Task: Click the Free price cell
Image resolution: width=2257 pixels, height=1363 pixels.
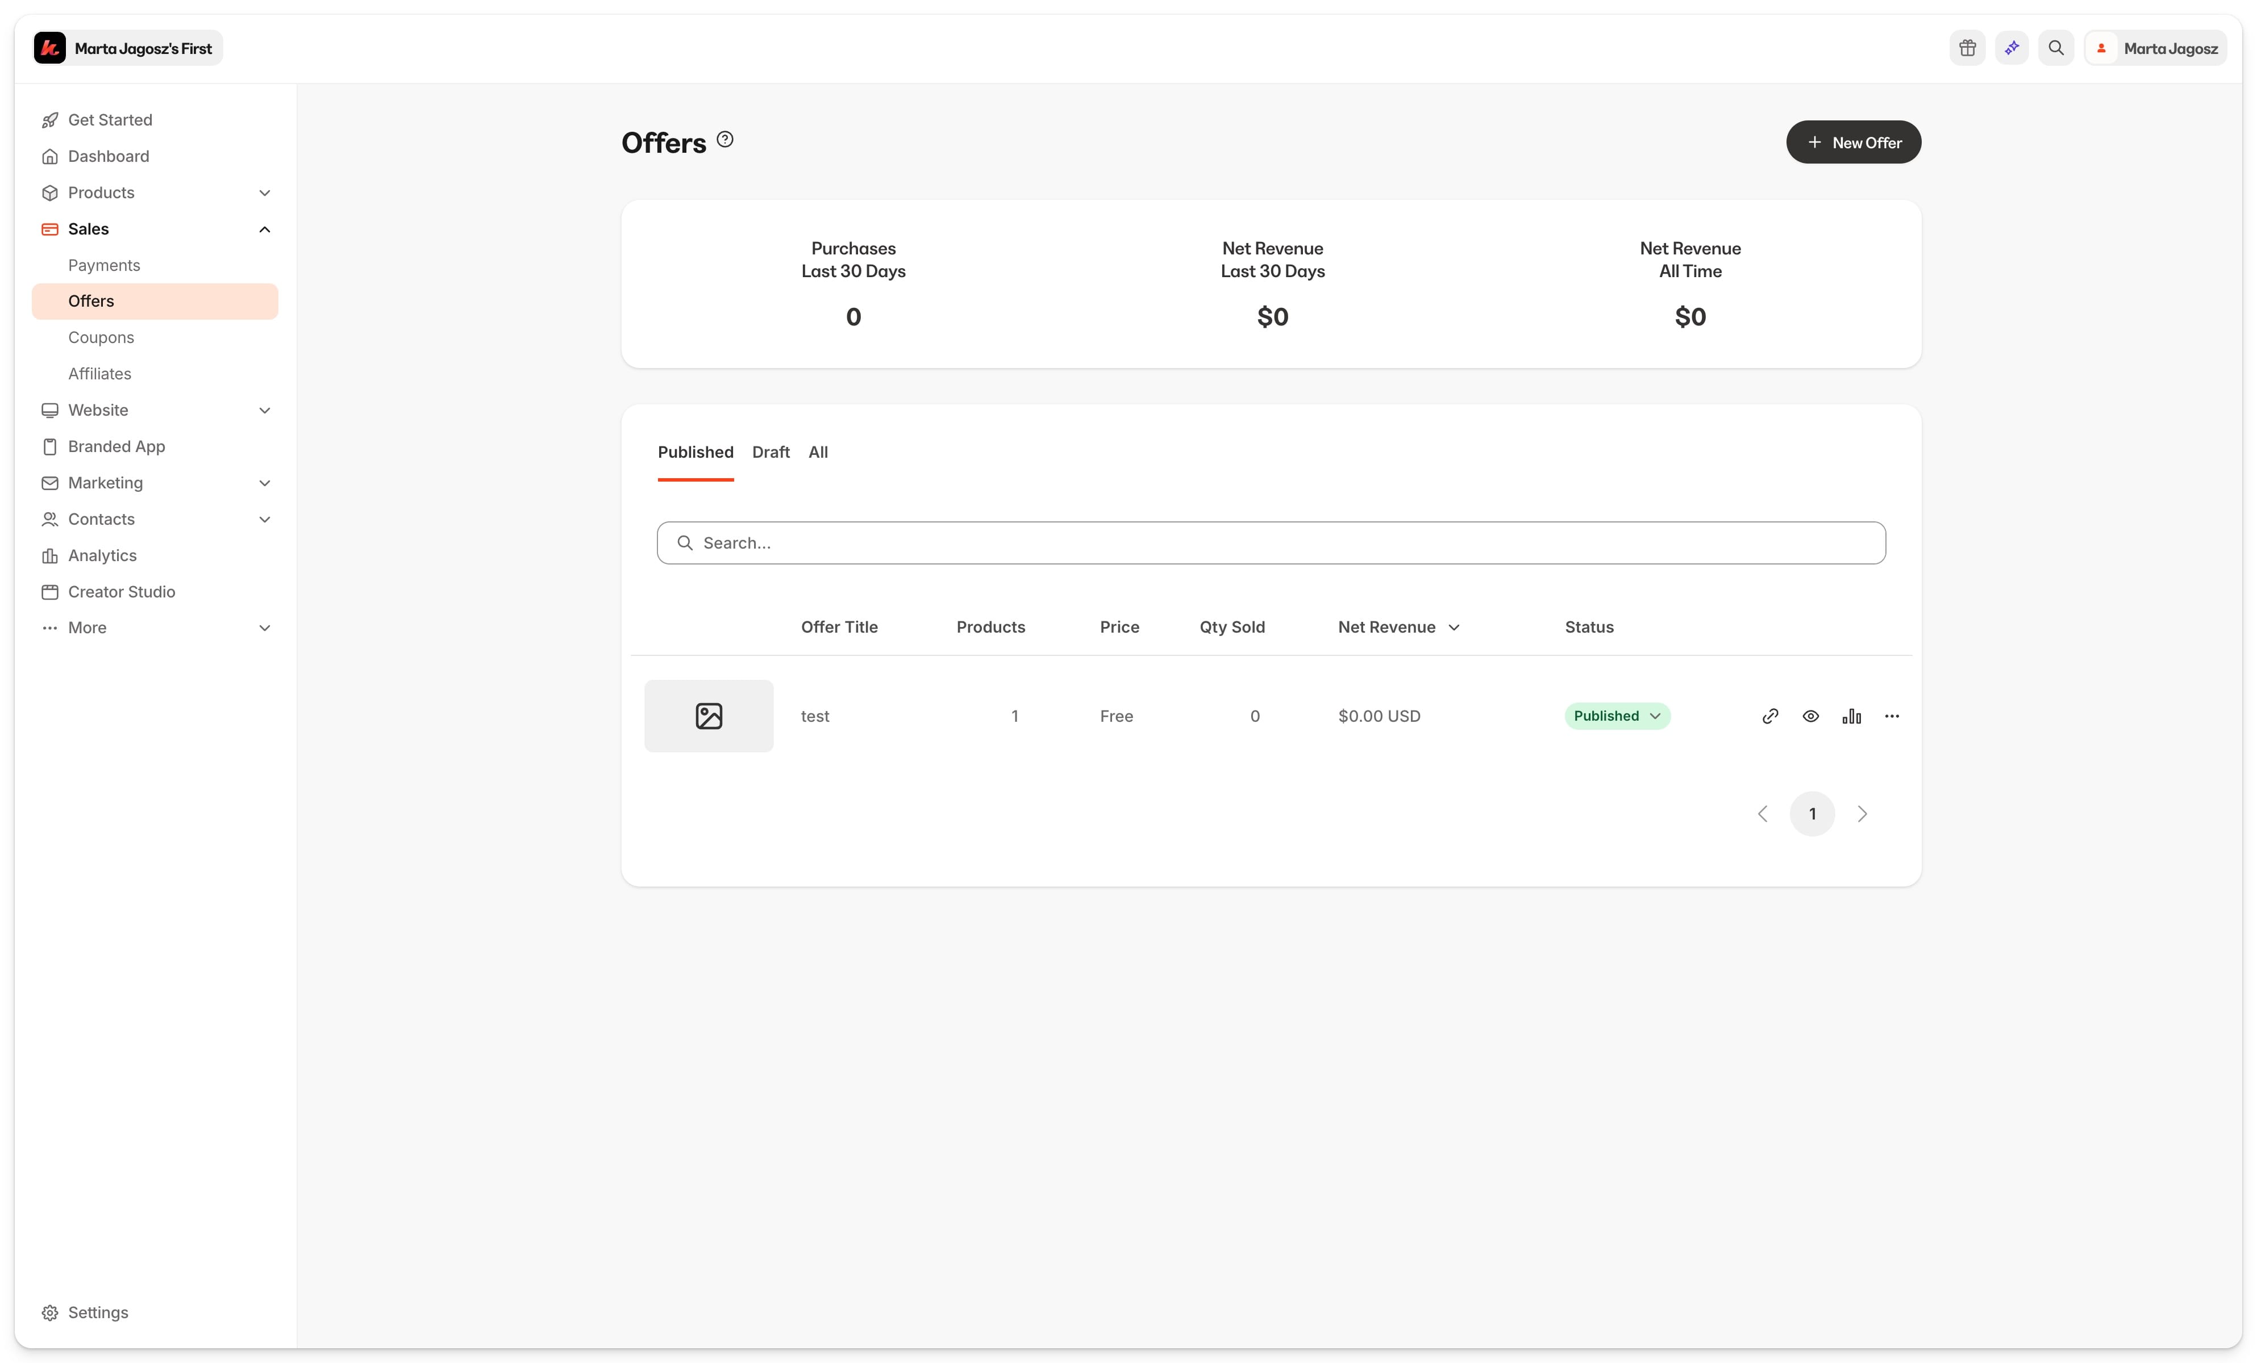Action: click(x=1117, y=716)
